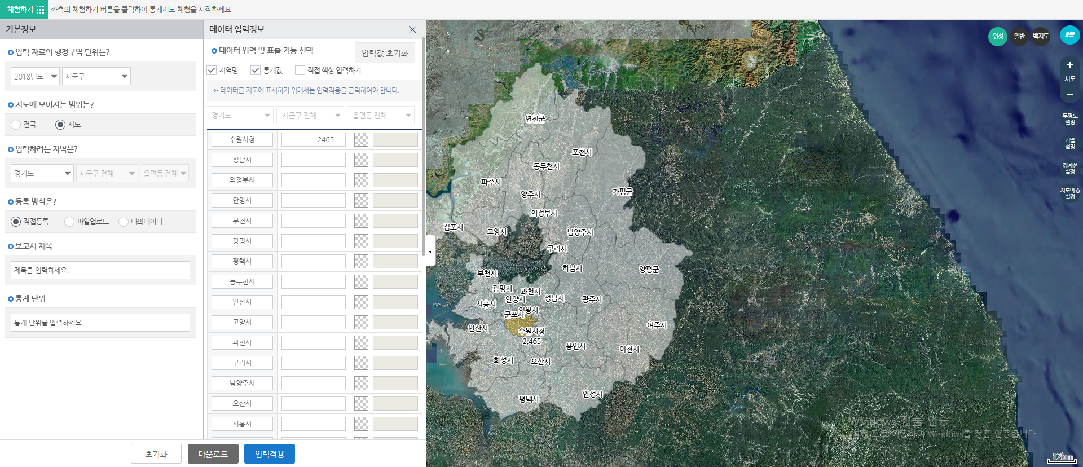Open 경계선 설정 boundary settings

coord(1069,169)
